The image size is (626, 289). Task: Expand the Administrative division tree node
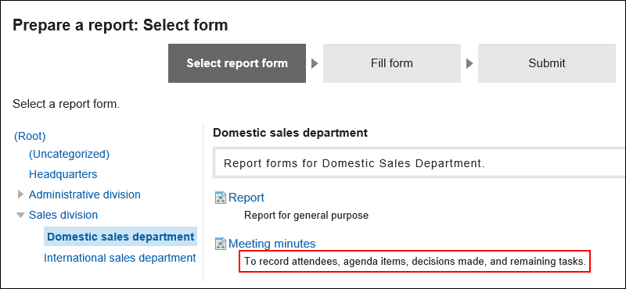[x=21, y=194]
